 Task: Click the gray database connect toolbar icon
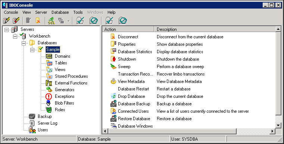pos(28,20)
